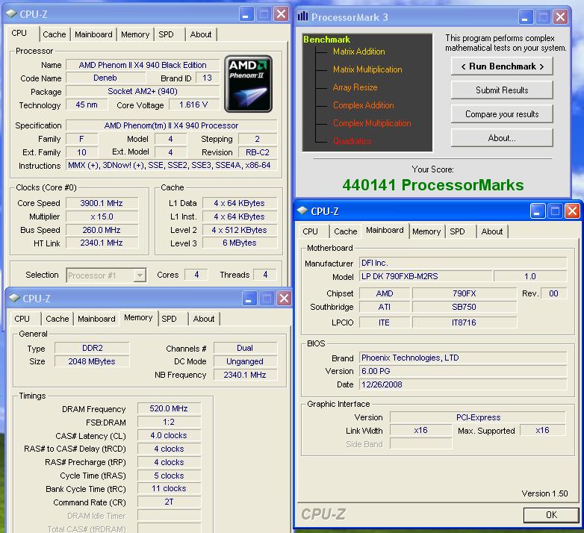This screenshot has height=533, width=584.
Task: Switch to CPU tab in Memory CPU-Z window
Action: coord(22,319)
